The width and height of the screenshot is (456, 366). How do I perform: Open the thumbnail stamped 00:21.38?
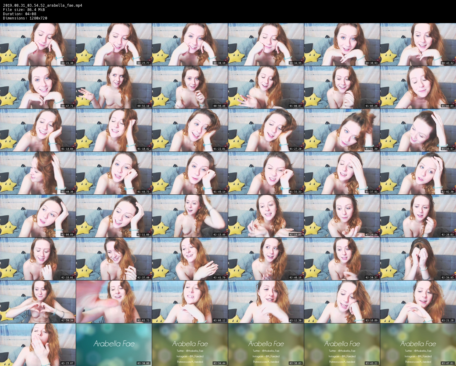click(38, 44)
